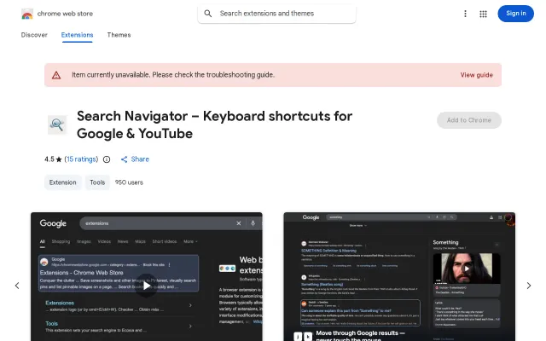Open the Google apps grid
The image size is (546, 341).
(483, 14)
